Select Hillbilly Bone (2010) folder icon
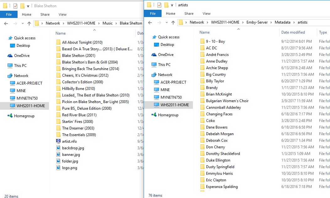This screenshot has height=198, width=330. 58,89
